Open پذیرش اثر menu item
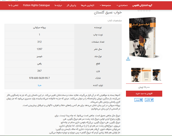 71,5
